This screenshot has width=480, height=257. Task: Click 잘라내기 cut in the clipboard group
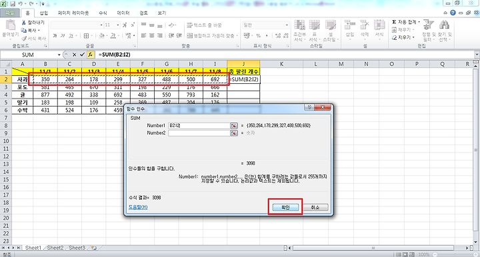[33, 23]
